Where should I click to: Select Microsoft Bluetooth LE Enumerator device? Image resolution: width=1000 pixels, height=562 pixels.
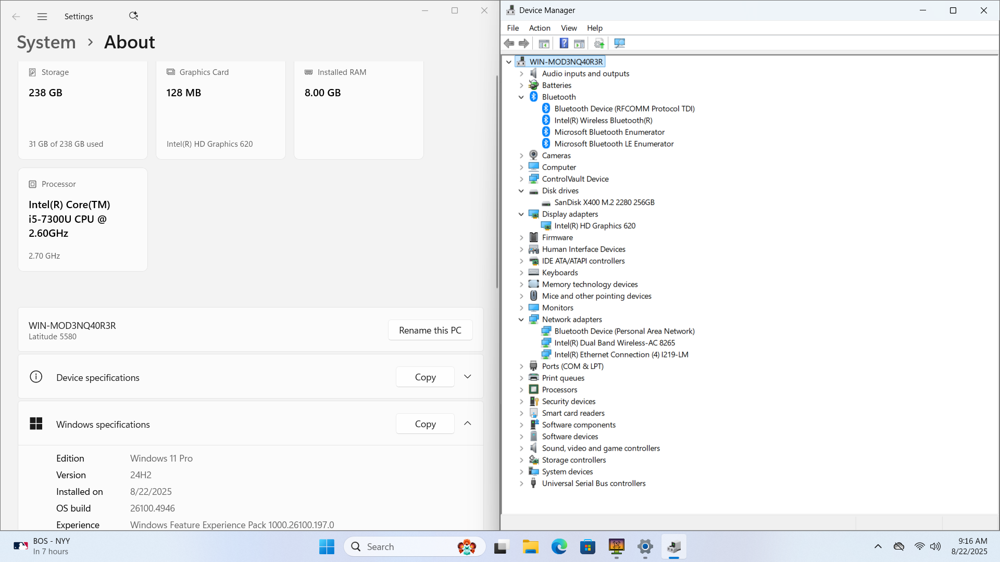click(x=614, y=144)
